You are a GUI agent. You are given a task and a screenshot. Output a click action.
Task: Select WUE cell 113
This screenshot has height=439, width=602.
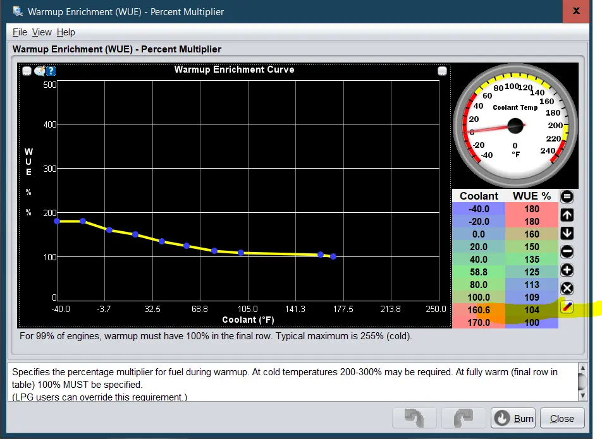pos(532,285)
